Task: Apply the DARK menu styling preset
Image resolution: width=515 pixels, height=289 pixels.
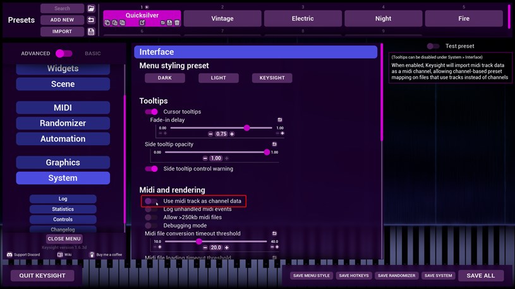Action: (164, 78)
